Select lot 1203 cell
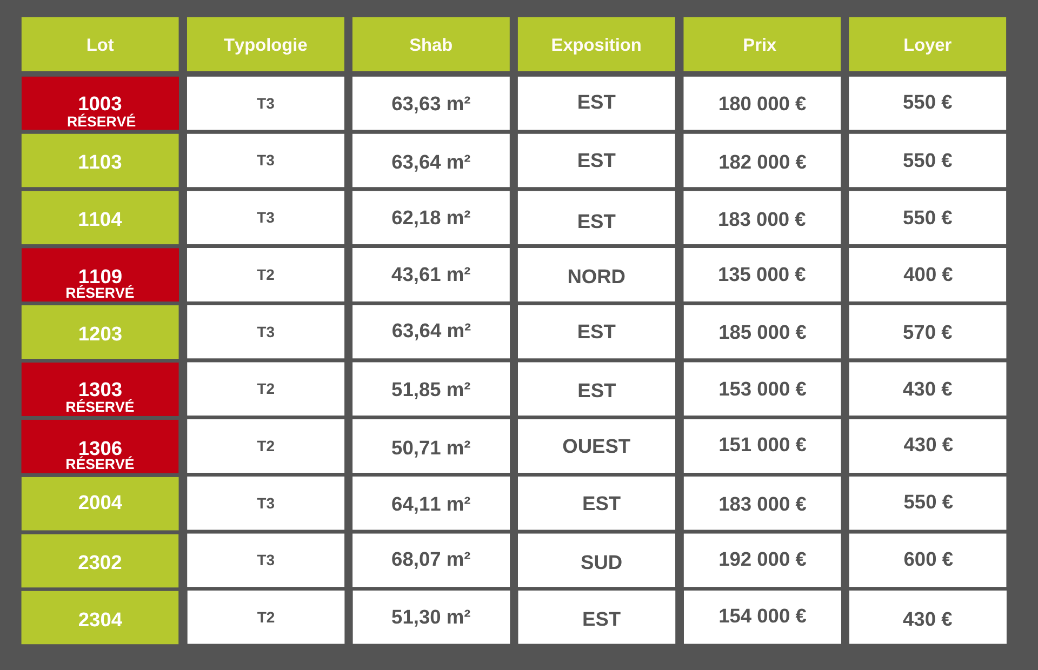The height and width of the screenshot is (670, 1038). click(x=100, y=333)
